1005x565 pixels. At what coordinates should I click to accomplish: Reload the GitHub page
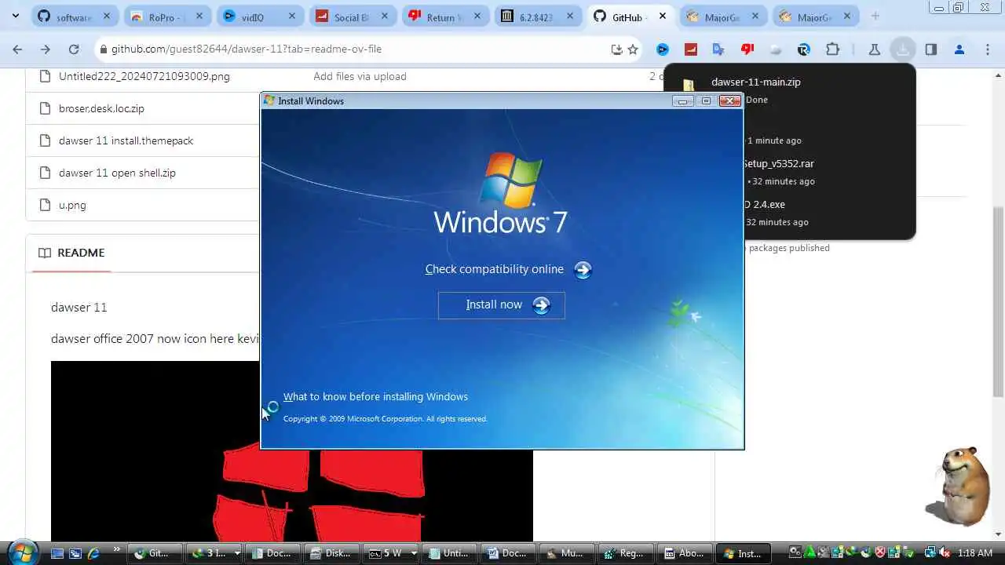tap(74, 49)
